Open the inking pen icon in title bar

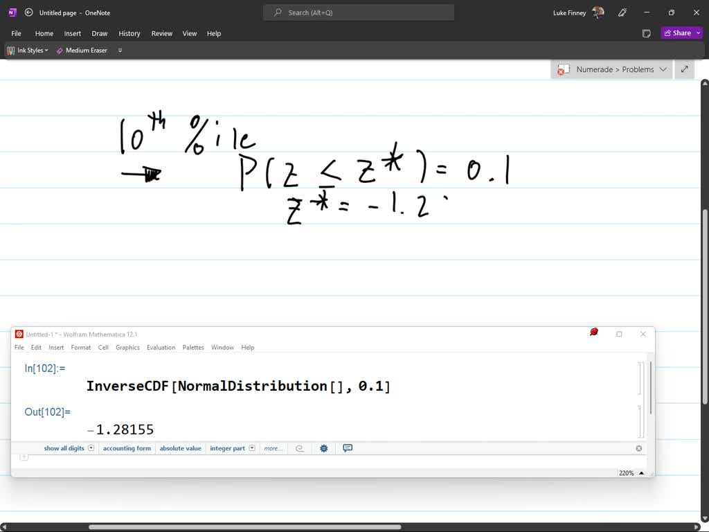click(622, 12)
